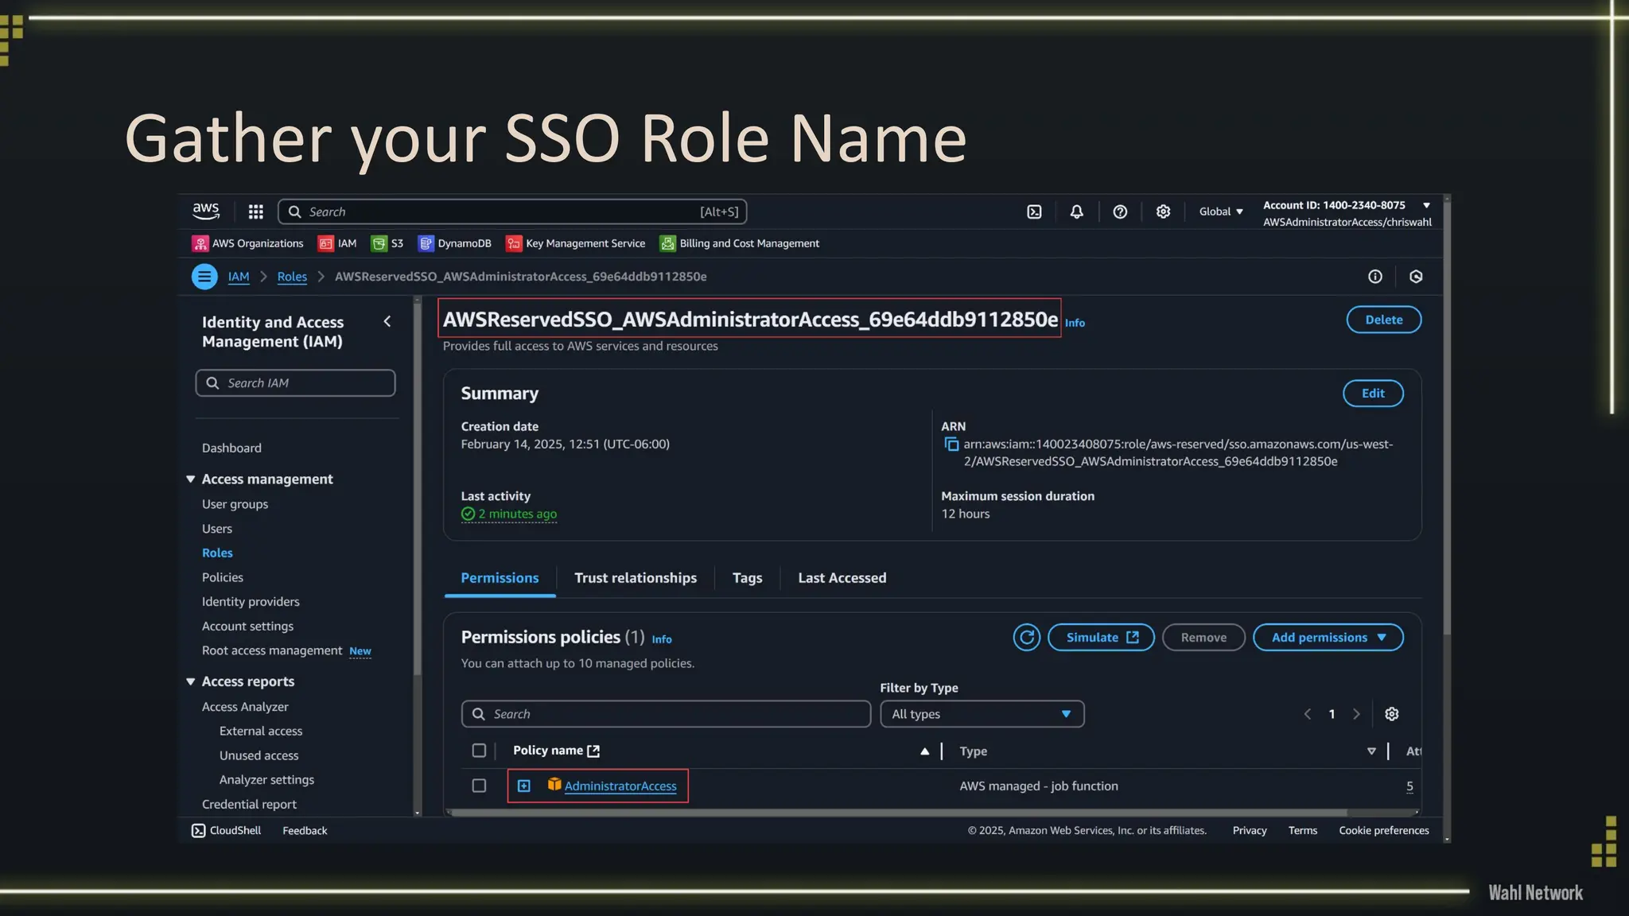Open User groups in the sidebar
The width and height of the screenshot is (1629, 916).
[x=235, y=504]
